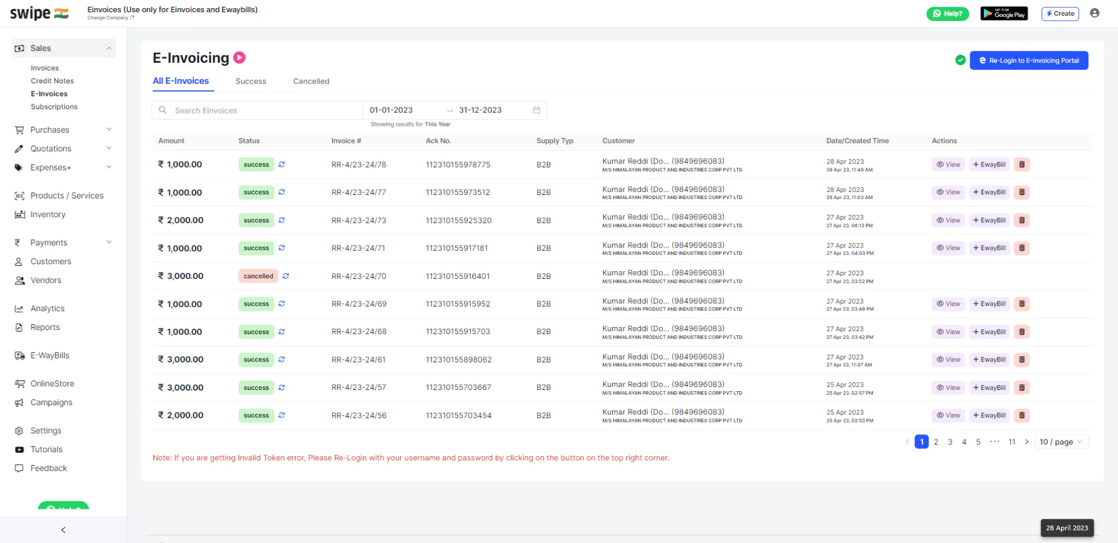
Task: Refresh status for cancelled invoice RR-4/23-24/70
Action: pyautogui.click(x=286, y=276)
